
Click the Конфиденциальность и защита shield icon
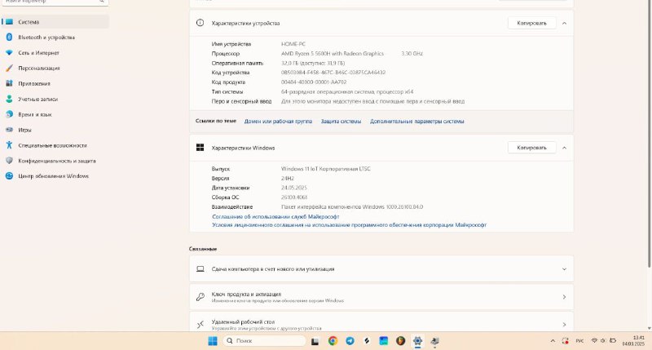pyautogui.click(x=9, y=161)
